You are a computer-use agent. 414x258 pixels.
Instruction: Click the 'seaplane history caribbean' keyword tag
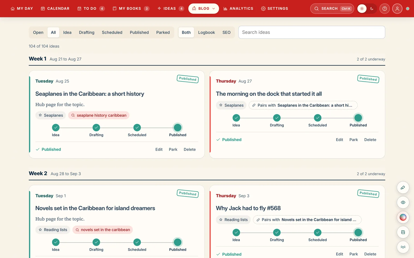(99, 115)
